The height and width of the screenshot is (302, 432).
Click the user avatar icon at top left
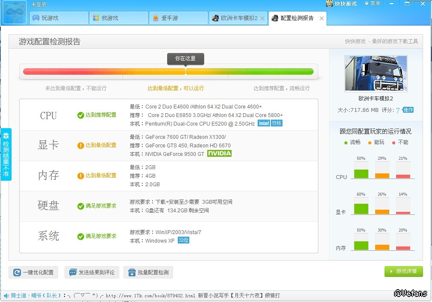(x=15, y=14)
